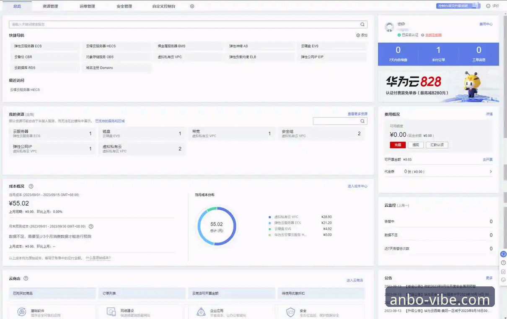The image size is (507, 319).
Task: Open 对象存储服务 OBS shortcut
Action: [116, 57]
